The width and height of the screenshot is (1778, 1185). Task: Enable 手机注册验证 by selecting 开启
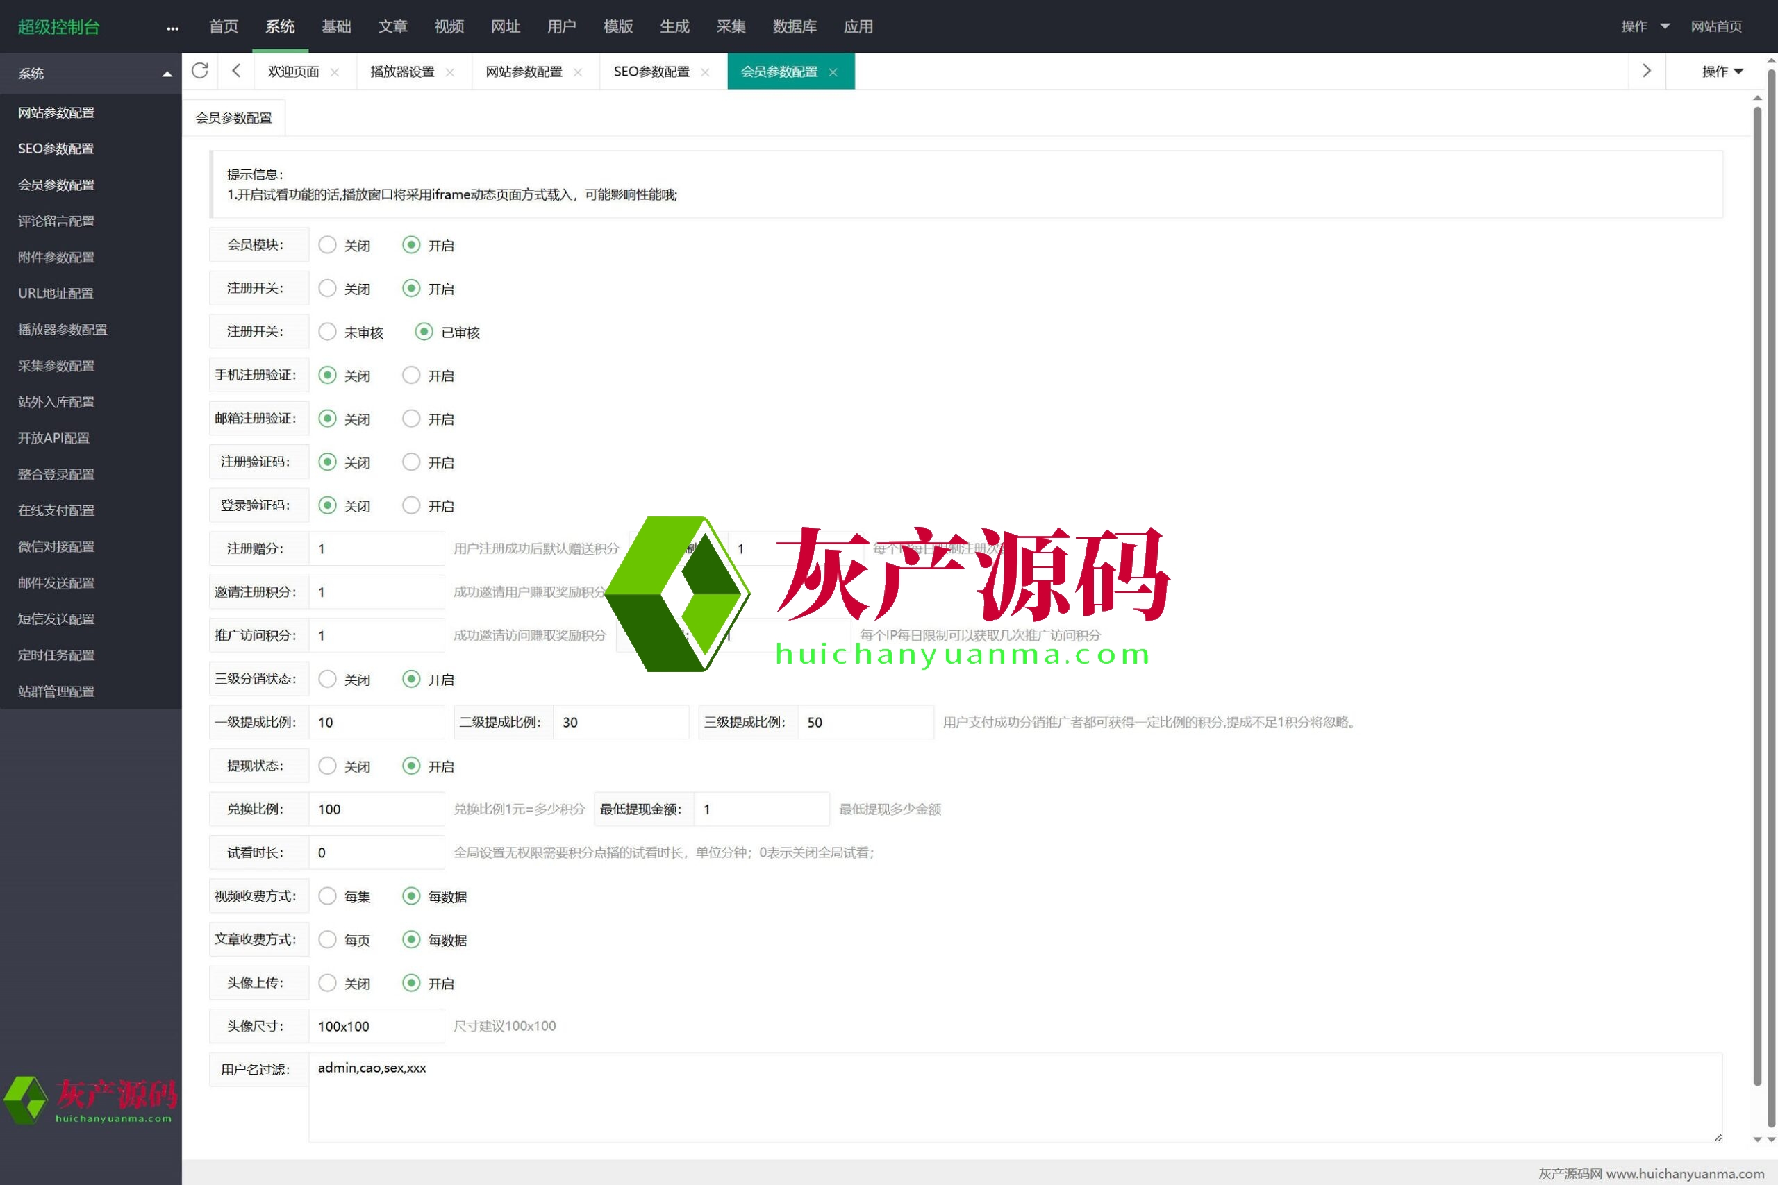[x=411, y=375]
